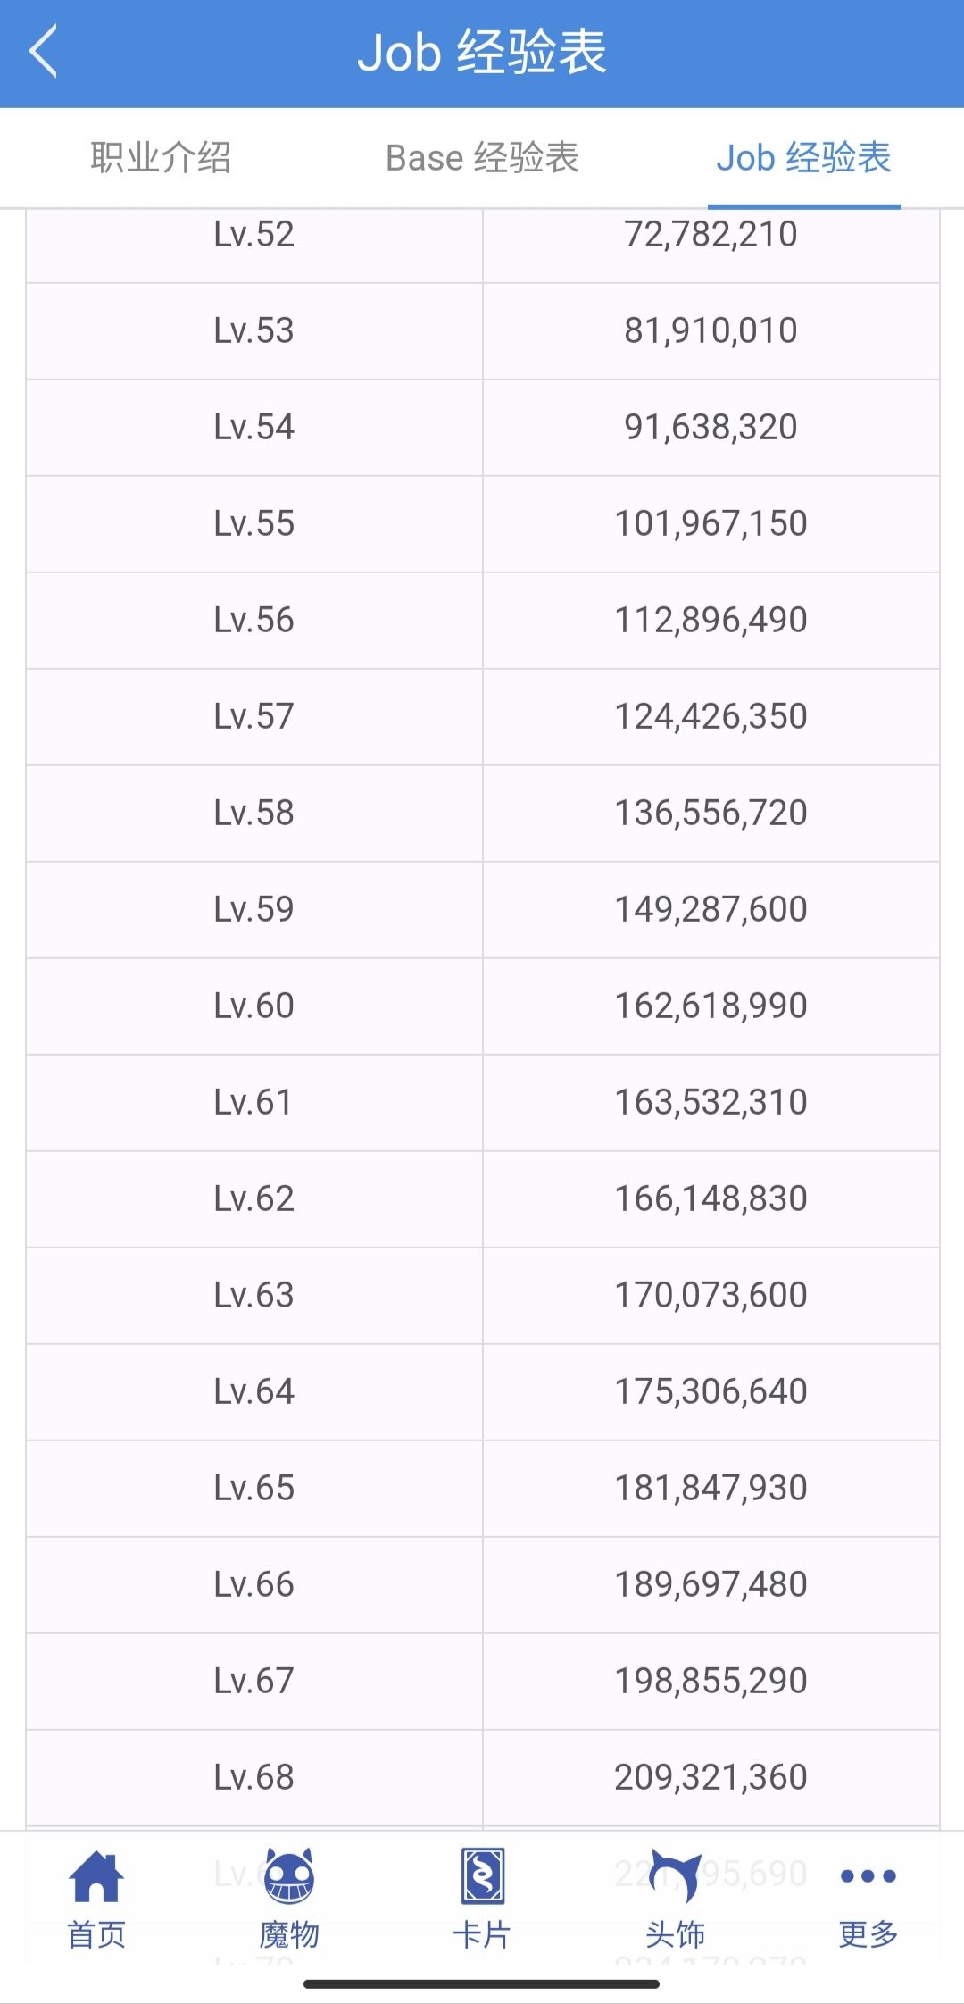Switch to the 职业介绍 tab
Screen dimensions: 964x2004
click(x=161, y=158)
